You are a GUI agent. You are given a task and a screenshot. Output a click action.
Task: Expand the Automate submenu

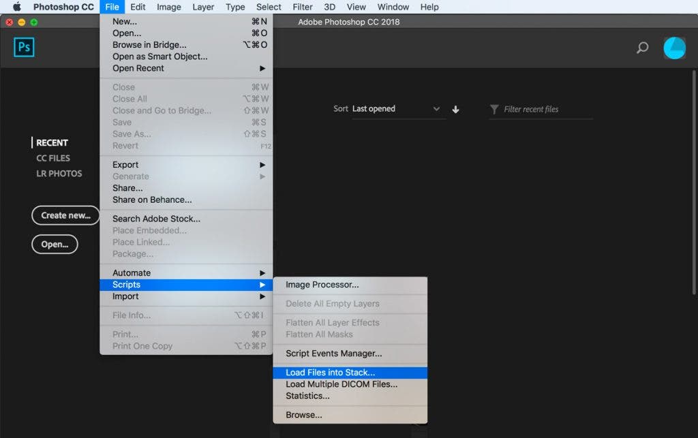(x=132, y=272)
